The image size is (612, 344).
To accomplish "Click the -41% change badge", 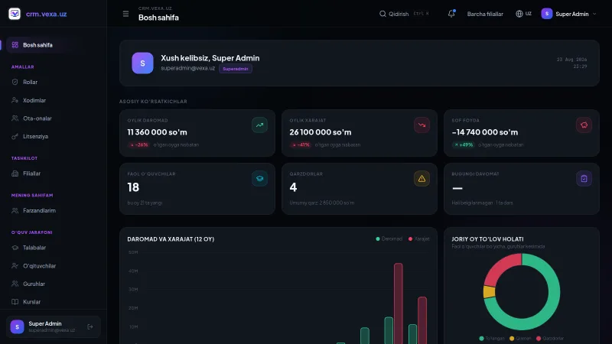I will (x=301, y=144).
